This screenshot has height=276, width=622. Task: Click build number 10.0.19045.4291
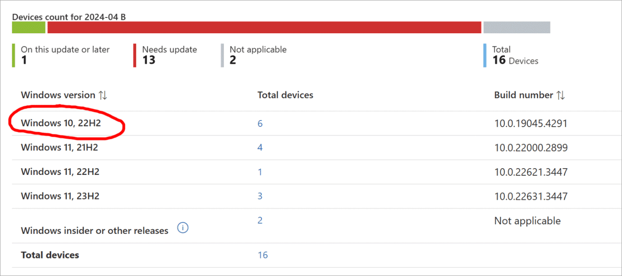pos(531,123)
